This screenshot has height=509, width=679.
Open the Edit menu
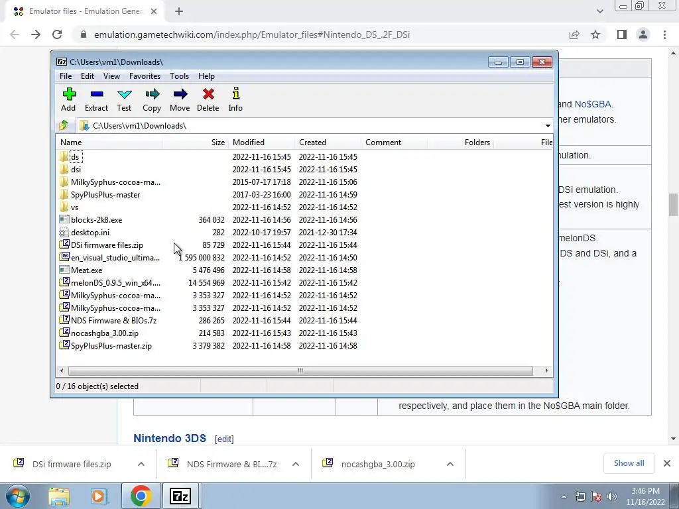pos(88,76)
